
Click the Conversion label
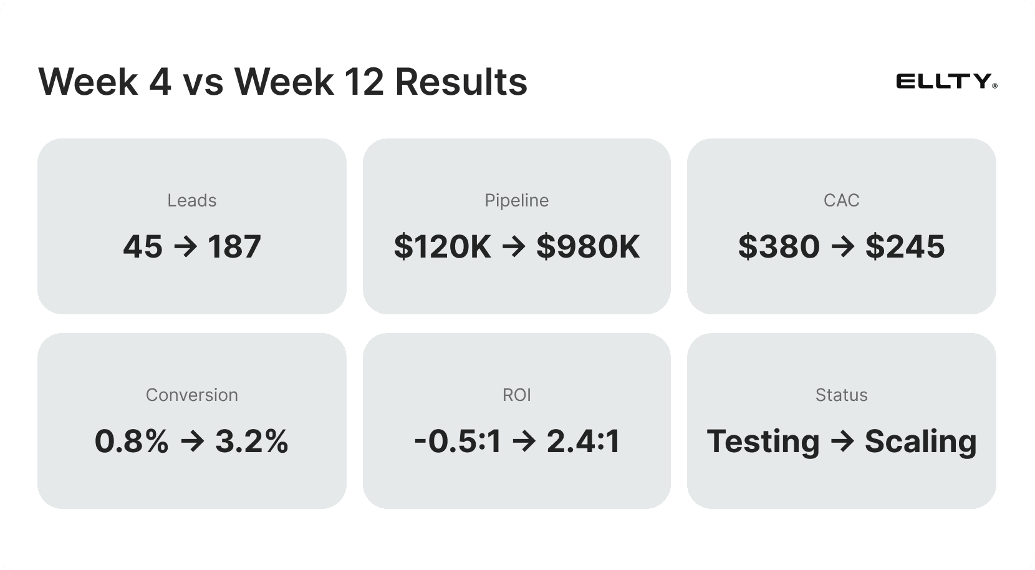192,395
